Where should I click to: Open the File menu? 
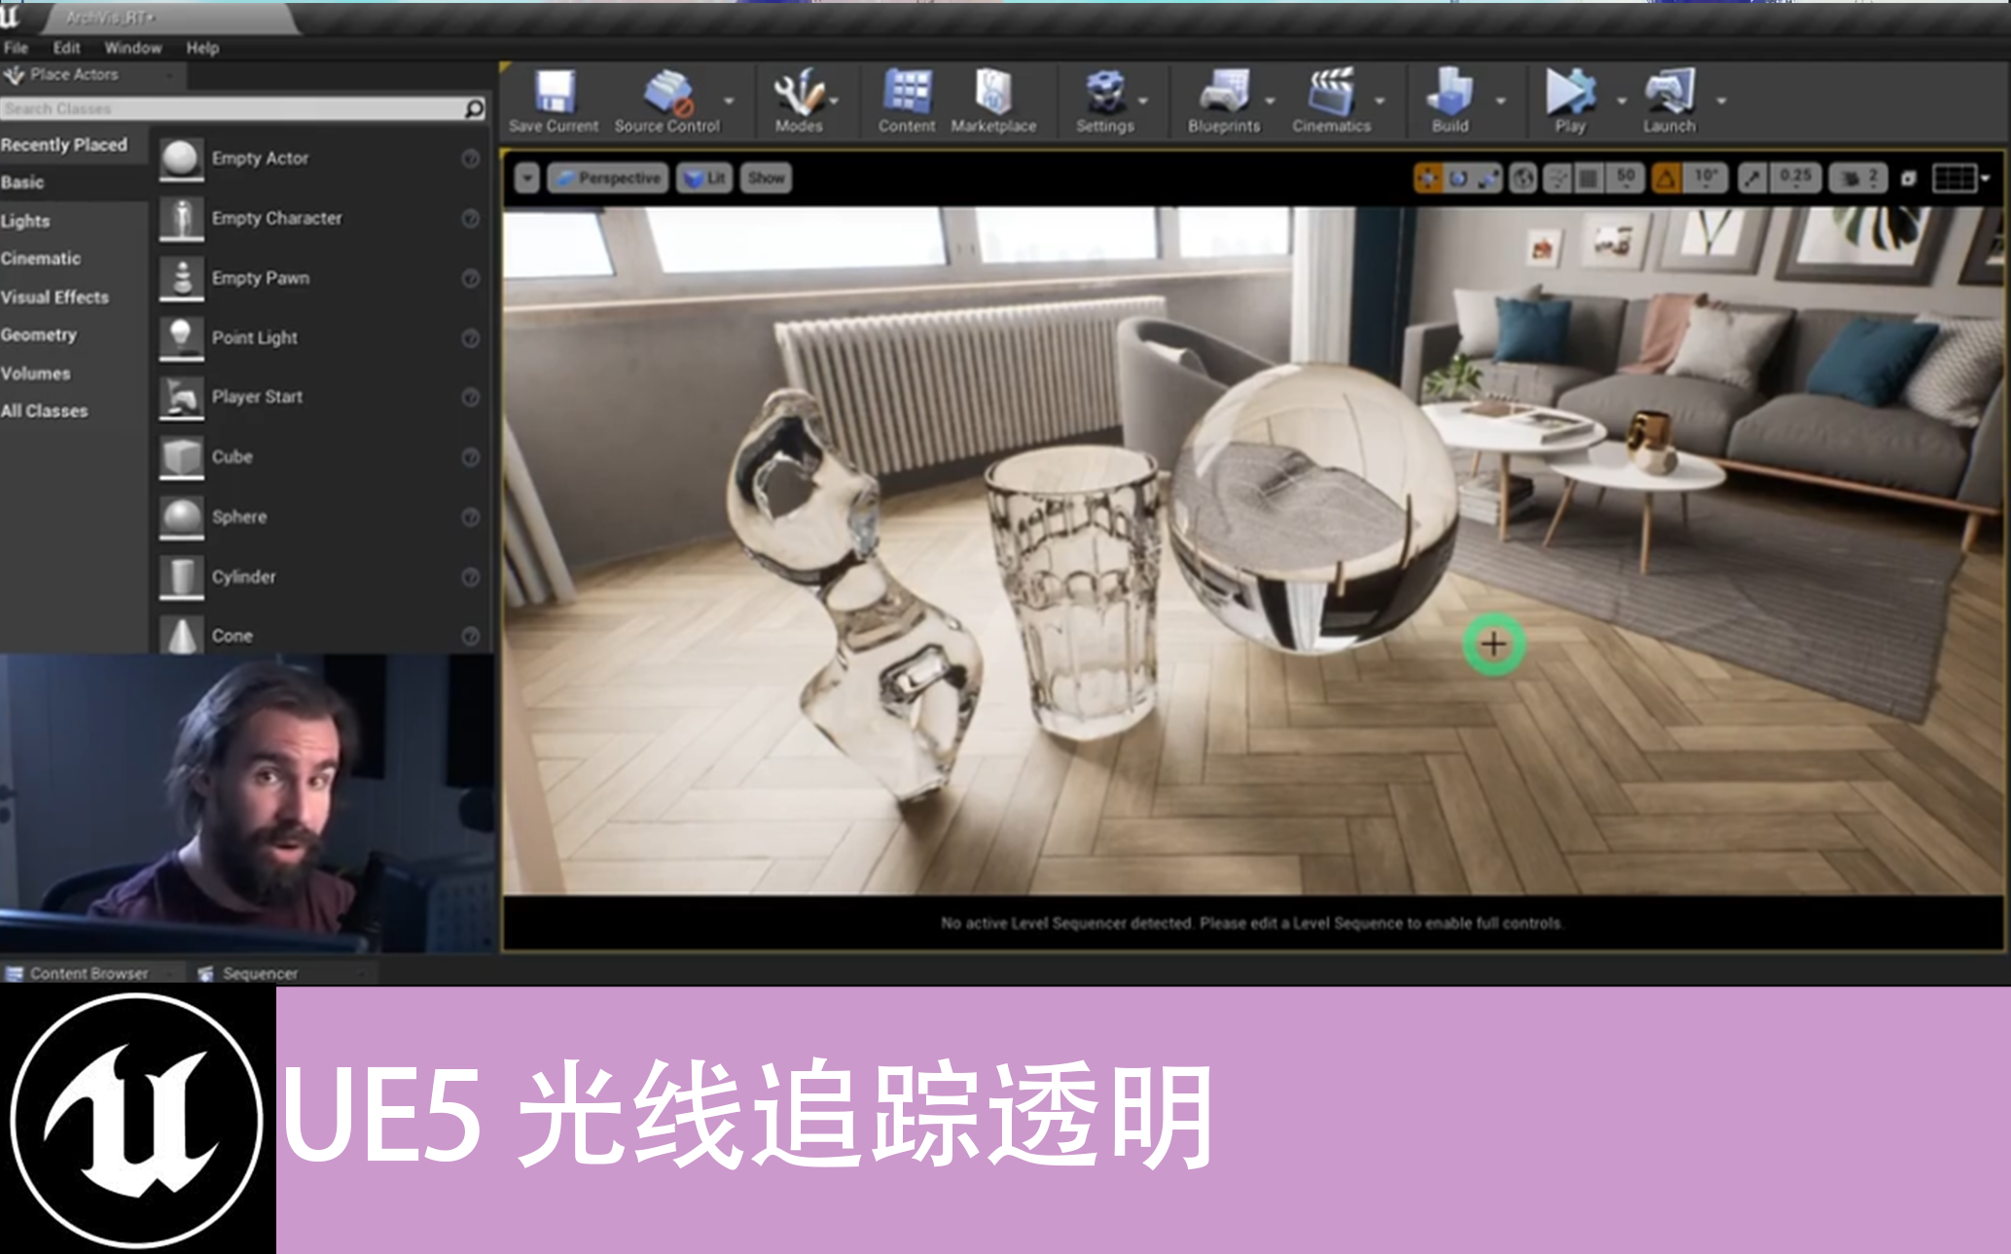tap(16, 48)
